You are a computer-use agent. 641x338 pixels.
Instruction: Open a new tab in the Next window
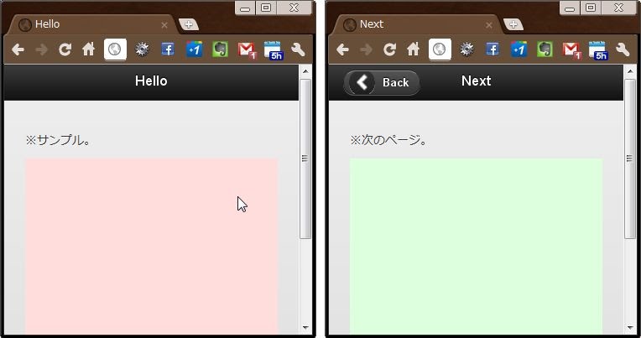tap(513, 24)
